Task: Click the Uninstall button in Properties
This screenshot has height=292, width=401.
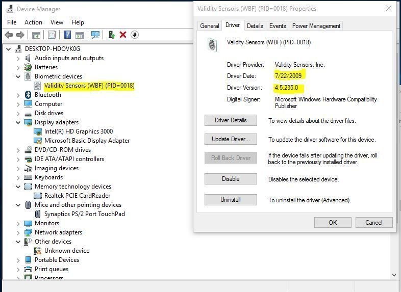Action: (x=231, y=200)
